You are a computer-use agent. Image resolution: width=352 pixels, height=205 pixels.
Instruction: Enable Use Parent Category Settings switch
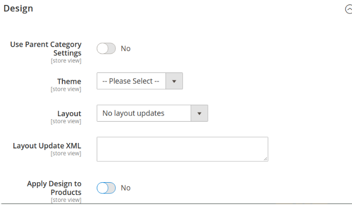[106, 49]
